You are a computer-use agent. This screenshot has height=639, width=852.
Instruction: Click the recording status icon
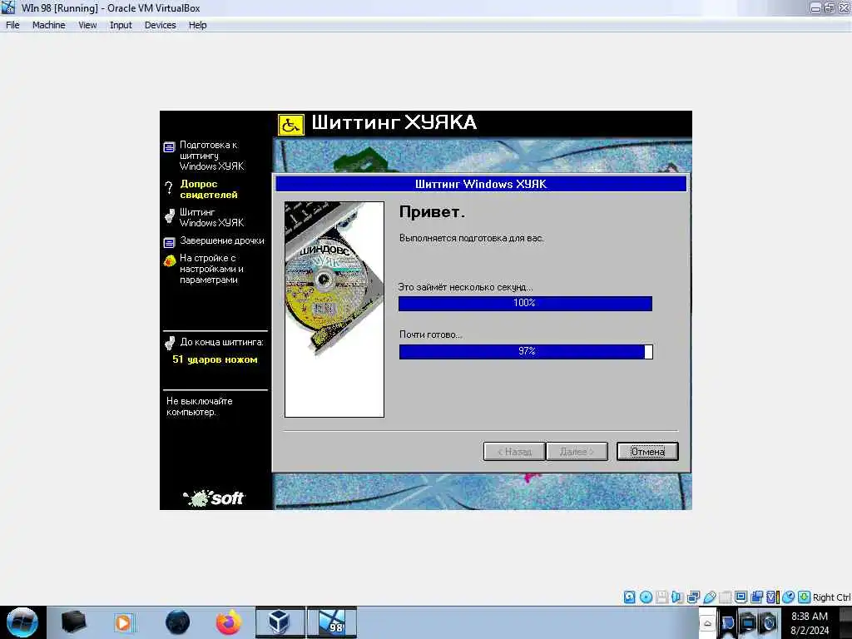(x=756, y=597)
